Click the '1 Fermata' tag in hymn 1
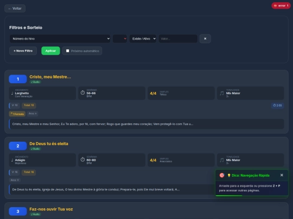This screenshot has width=293, height=219. [17, 114]
